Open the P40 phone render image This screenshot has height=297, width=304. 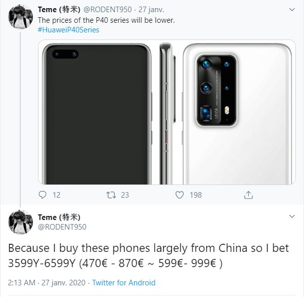(167, 112)
